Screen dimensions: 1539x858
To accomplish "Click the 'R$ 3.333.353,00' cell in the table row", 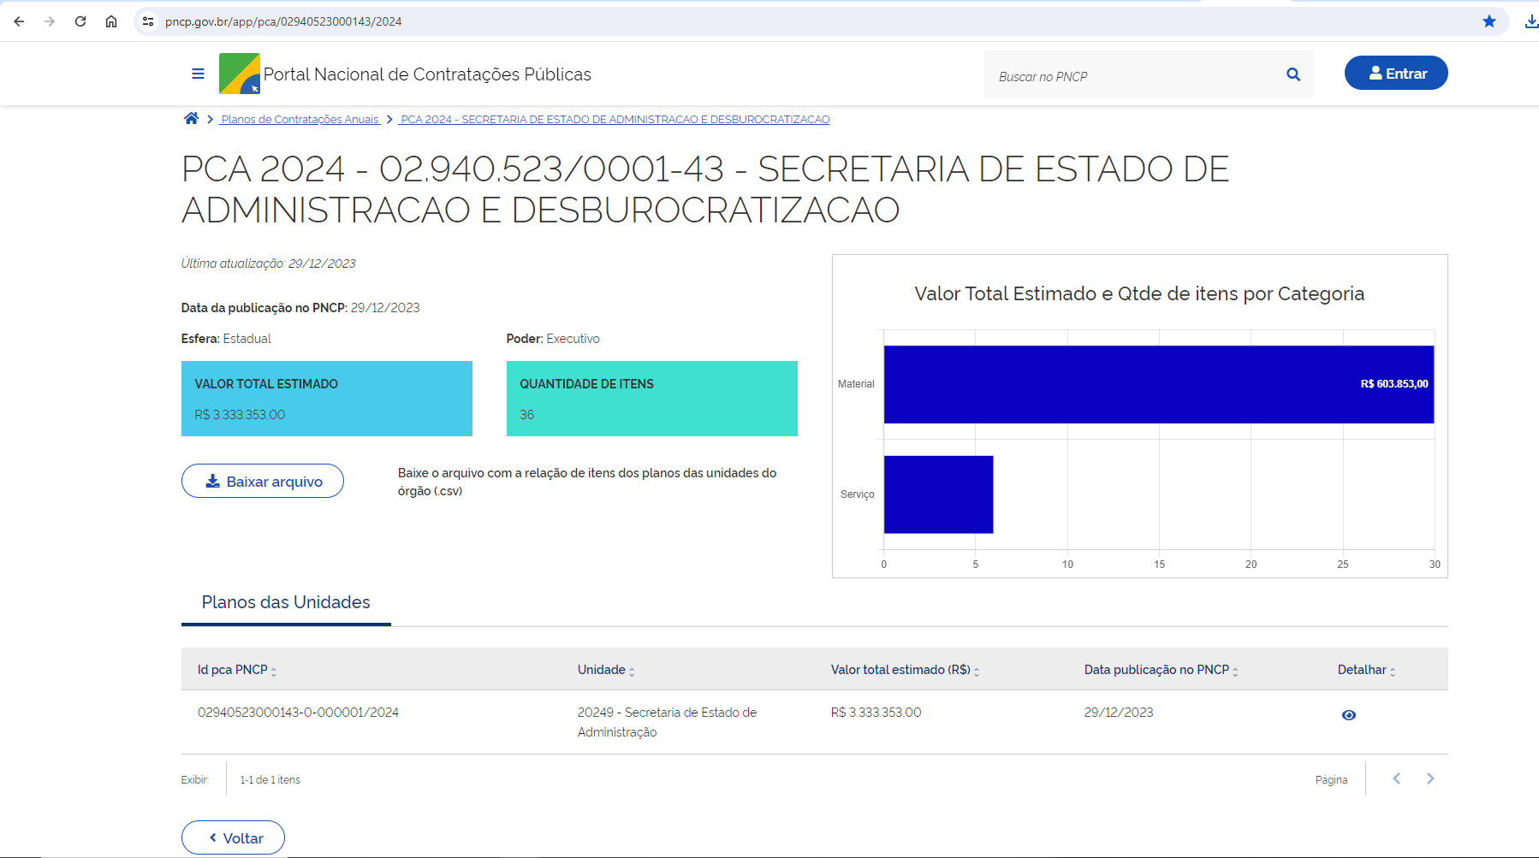I will 876,713.
